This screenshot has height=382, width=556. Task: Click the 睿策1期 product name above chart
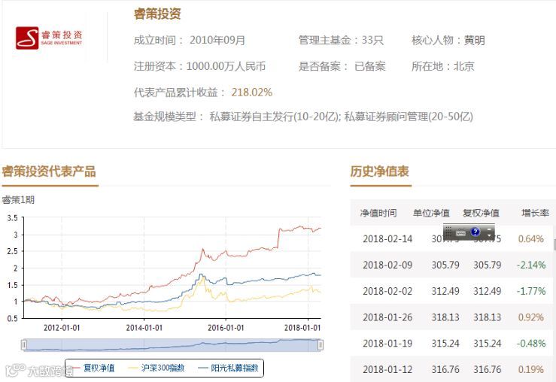click(x=18, y=200)
